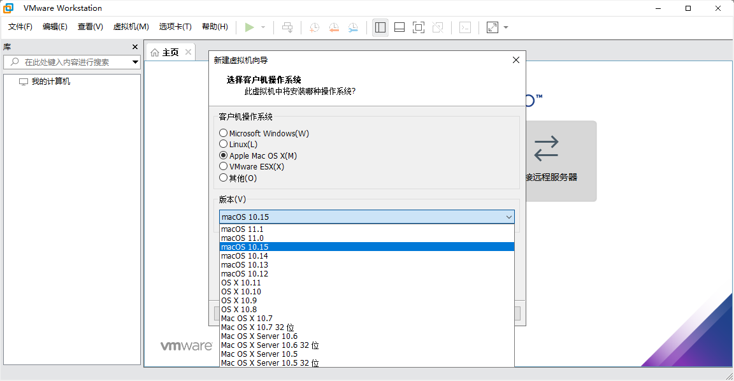
Task: Choose macOS 11.0 from version list
Action: click(367, 238)
